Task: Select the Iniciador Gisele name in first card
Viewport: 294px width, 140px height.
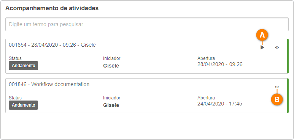Action: 111,66
